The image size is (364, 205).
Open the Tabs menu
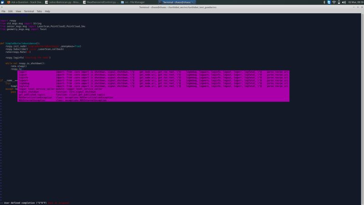pyautogui.click(x=39, y=11)
